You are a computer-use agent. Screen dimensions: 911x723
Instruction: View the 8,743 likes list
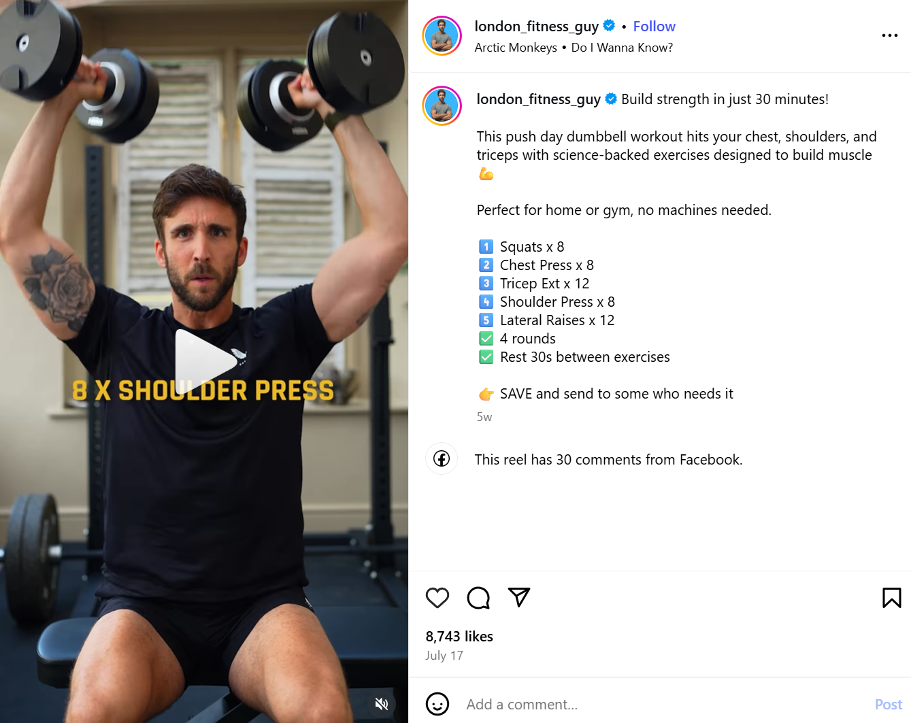459,637
